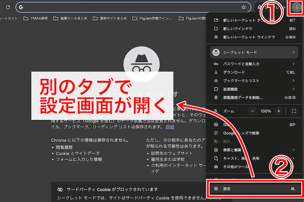The image size is (304, 202).
Task: Select 新しいウインドウ menu item
Action: pos(238,29)
